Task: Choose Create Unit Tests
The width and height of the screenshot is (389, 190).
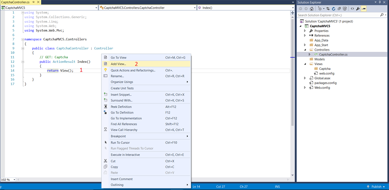Action: tap(146, 88)
